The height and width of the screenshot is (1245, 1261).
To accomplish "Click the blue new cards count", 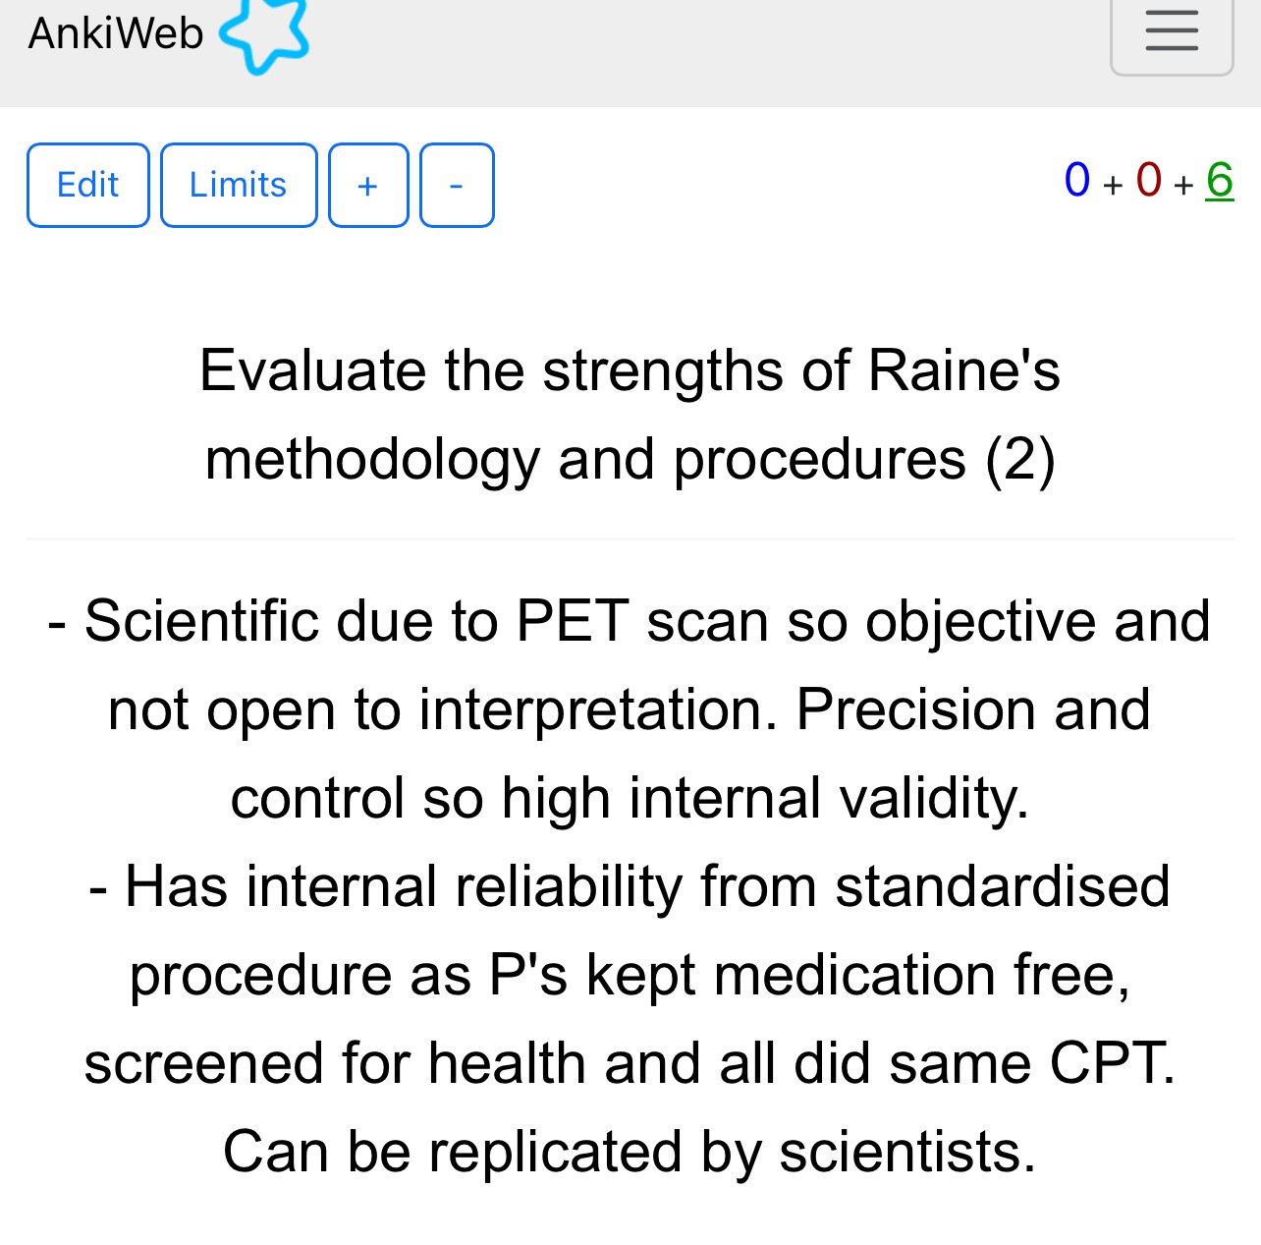I will [x=1077, y=180].
